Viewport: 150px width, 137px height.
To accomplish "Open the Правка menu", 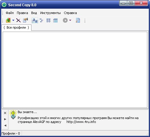I will [x=22, y=13].
